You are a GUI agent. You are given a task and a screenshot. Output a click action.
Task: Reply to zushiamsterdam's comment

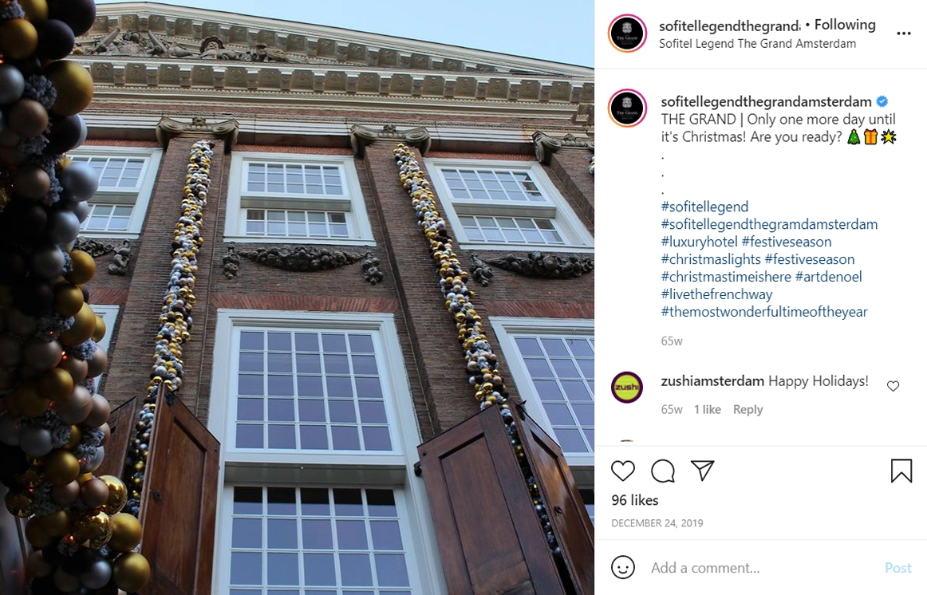[x=748, y=409]
